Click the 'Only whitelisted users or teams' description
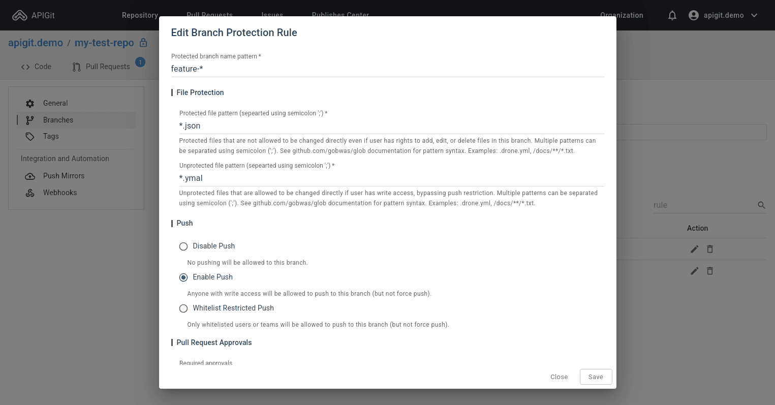 coord(318,325)
